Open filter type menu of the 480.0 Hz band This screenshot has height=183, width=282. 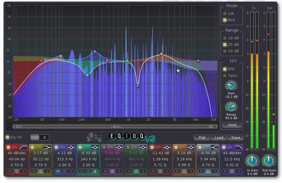119,147
